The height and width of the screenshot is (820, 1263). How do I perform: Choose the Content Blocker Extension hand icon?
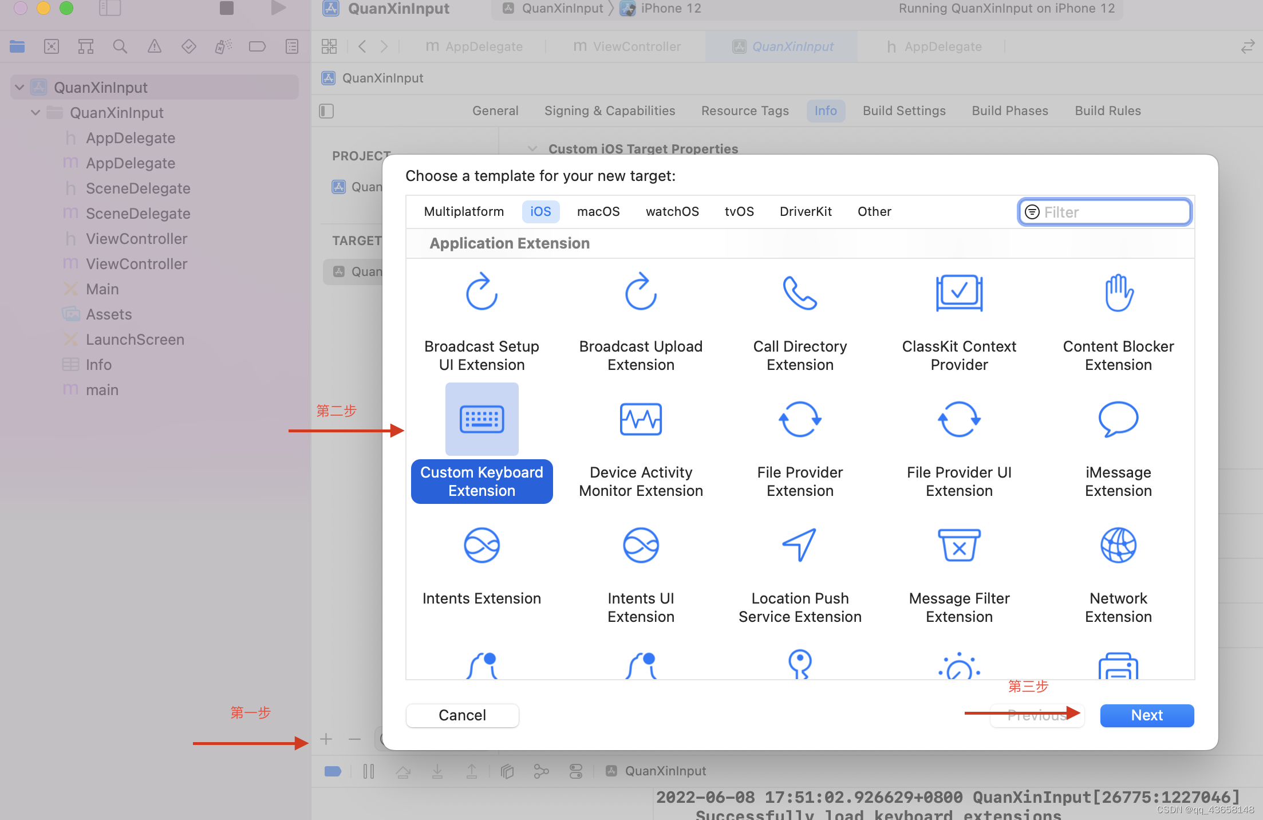(x=1118, y=293)
